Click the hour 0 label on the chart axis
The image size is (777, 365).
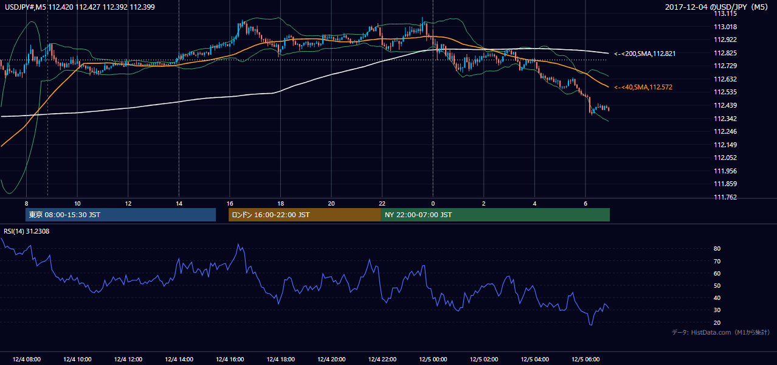pos(433,203)
